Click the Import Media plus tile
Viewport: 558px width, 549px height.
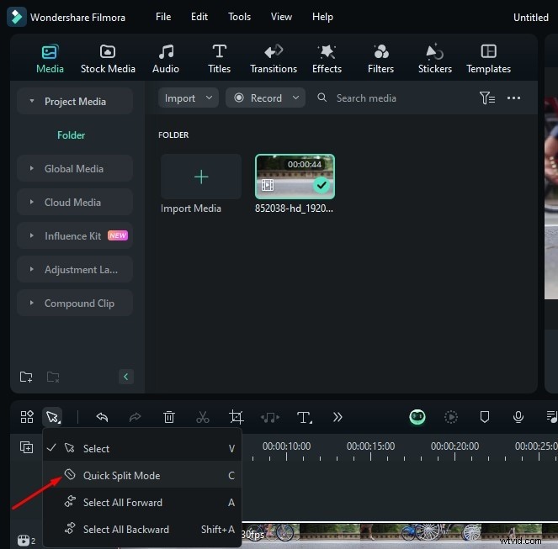(201, 177)
